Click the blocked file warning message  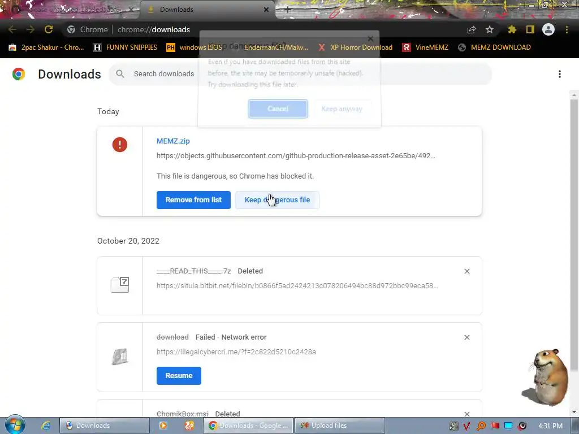click(x=235, y=176)
